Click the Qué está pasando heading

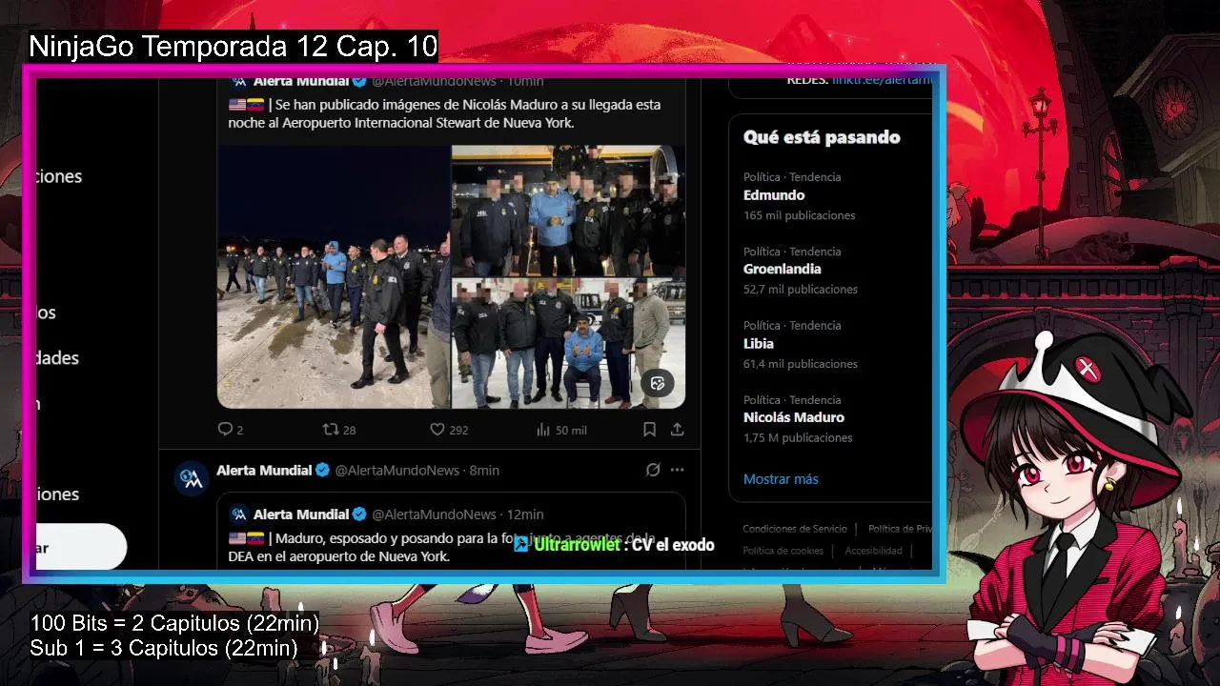(x=822, y=137)
